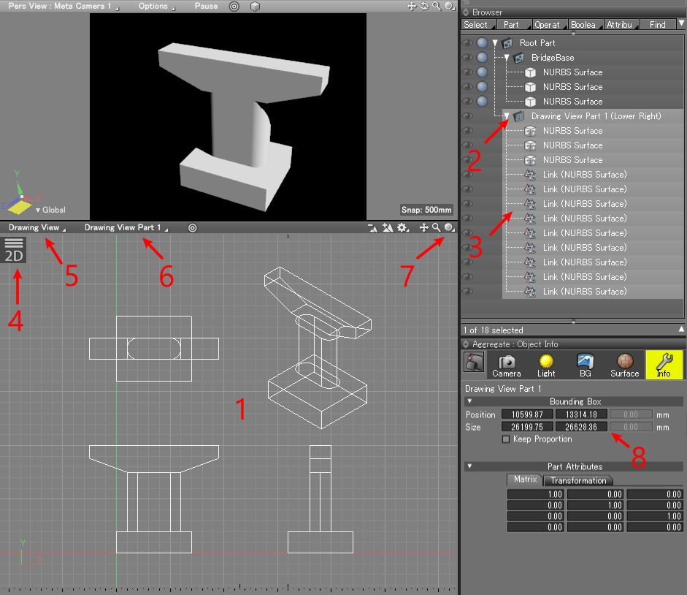Open the BG background settings icon
This screenshot has height=595, width=687.
585,365
